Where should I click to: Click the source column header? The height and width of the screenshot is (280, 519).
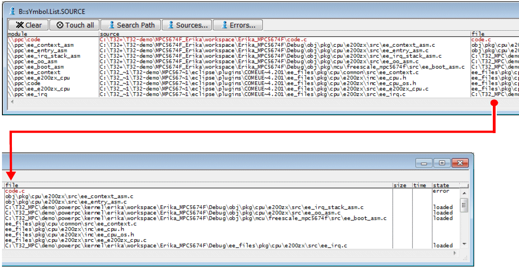(x=109, y=34)
